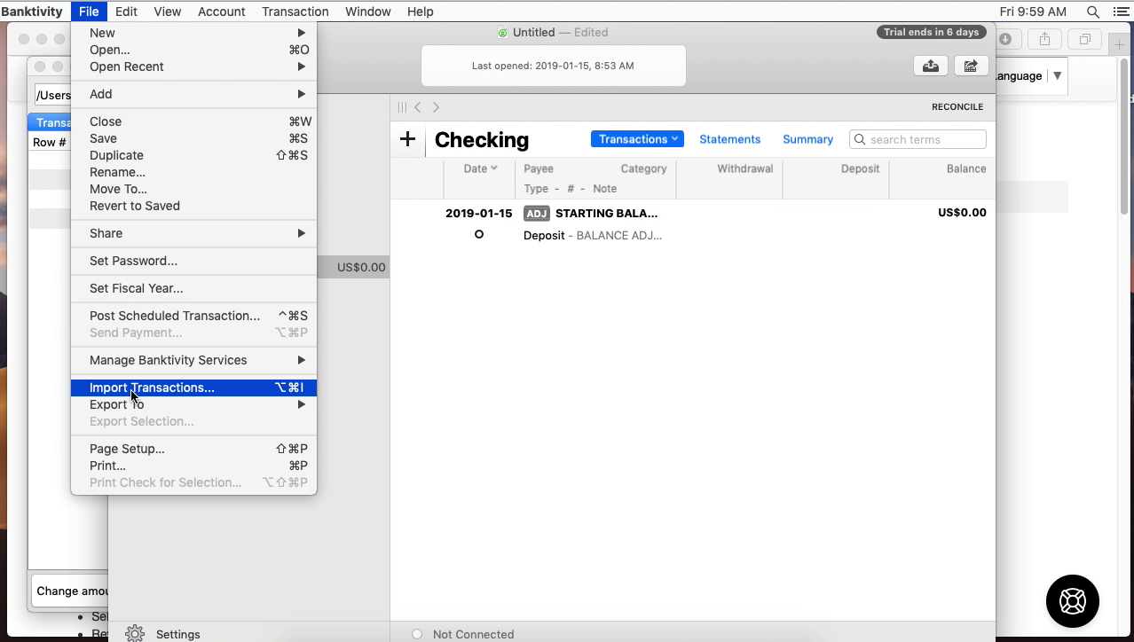Click Safari share icon in background window
This screenshot has height=642, width=1134.
pyautogui.click(x=1044, y=39)
